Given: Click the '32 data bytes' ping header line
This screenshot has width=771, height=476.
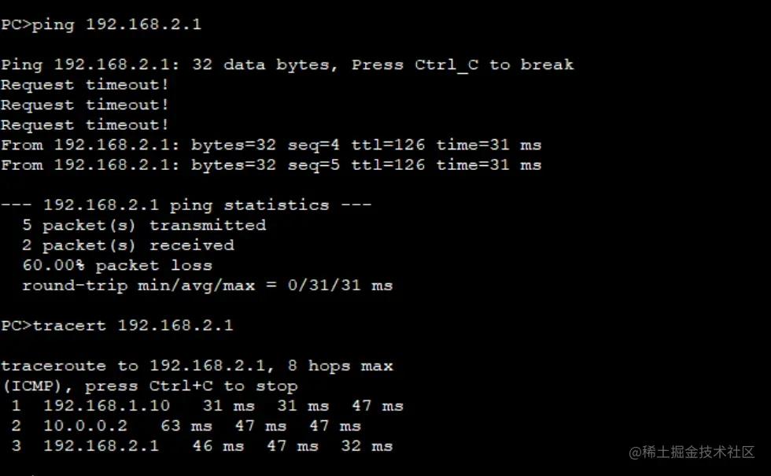Looking at the screenshot, I should (286, 65).
